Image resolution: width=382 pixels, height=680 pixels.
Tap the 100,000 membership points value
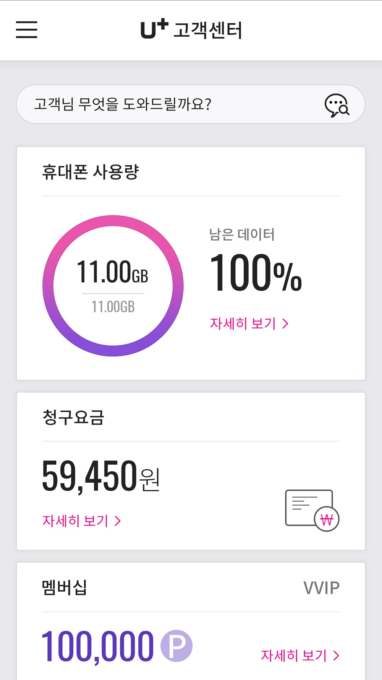point(97,646)
